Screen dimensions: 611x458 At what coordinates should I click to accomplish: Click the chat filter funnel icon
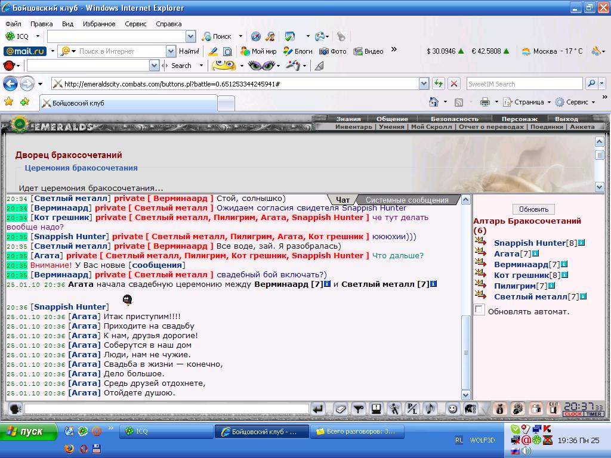(358, 409)
